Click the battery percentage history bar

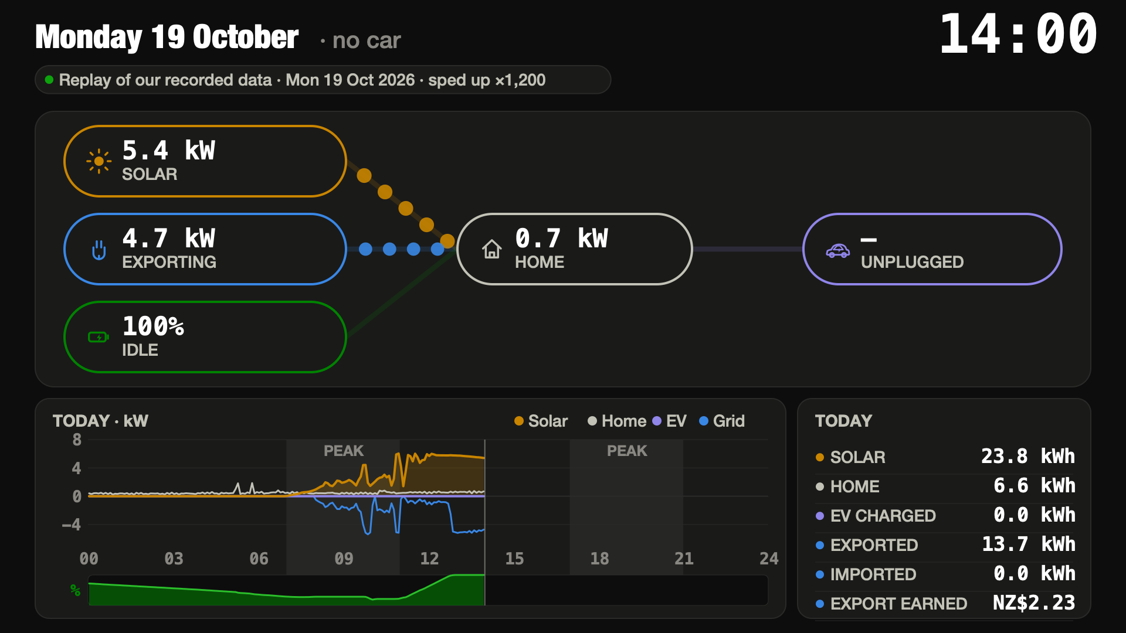428,590
